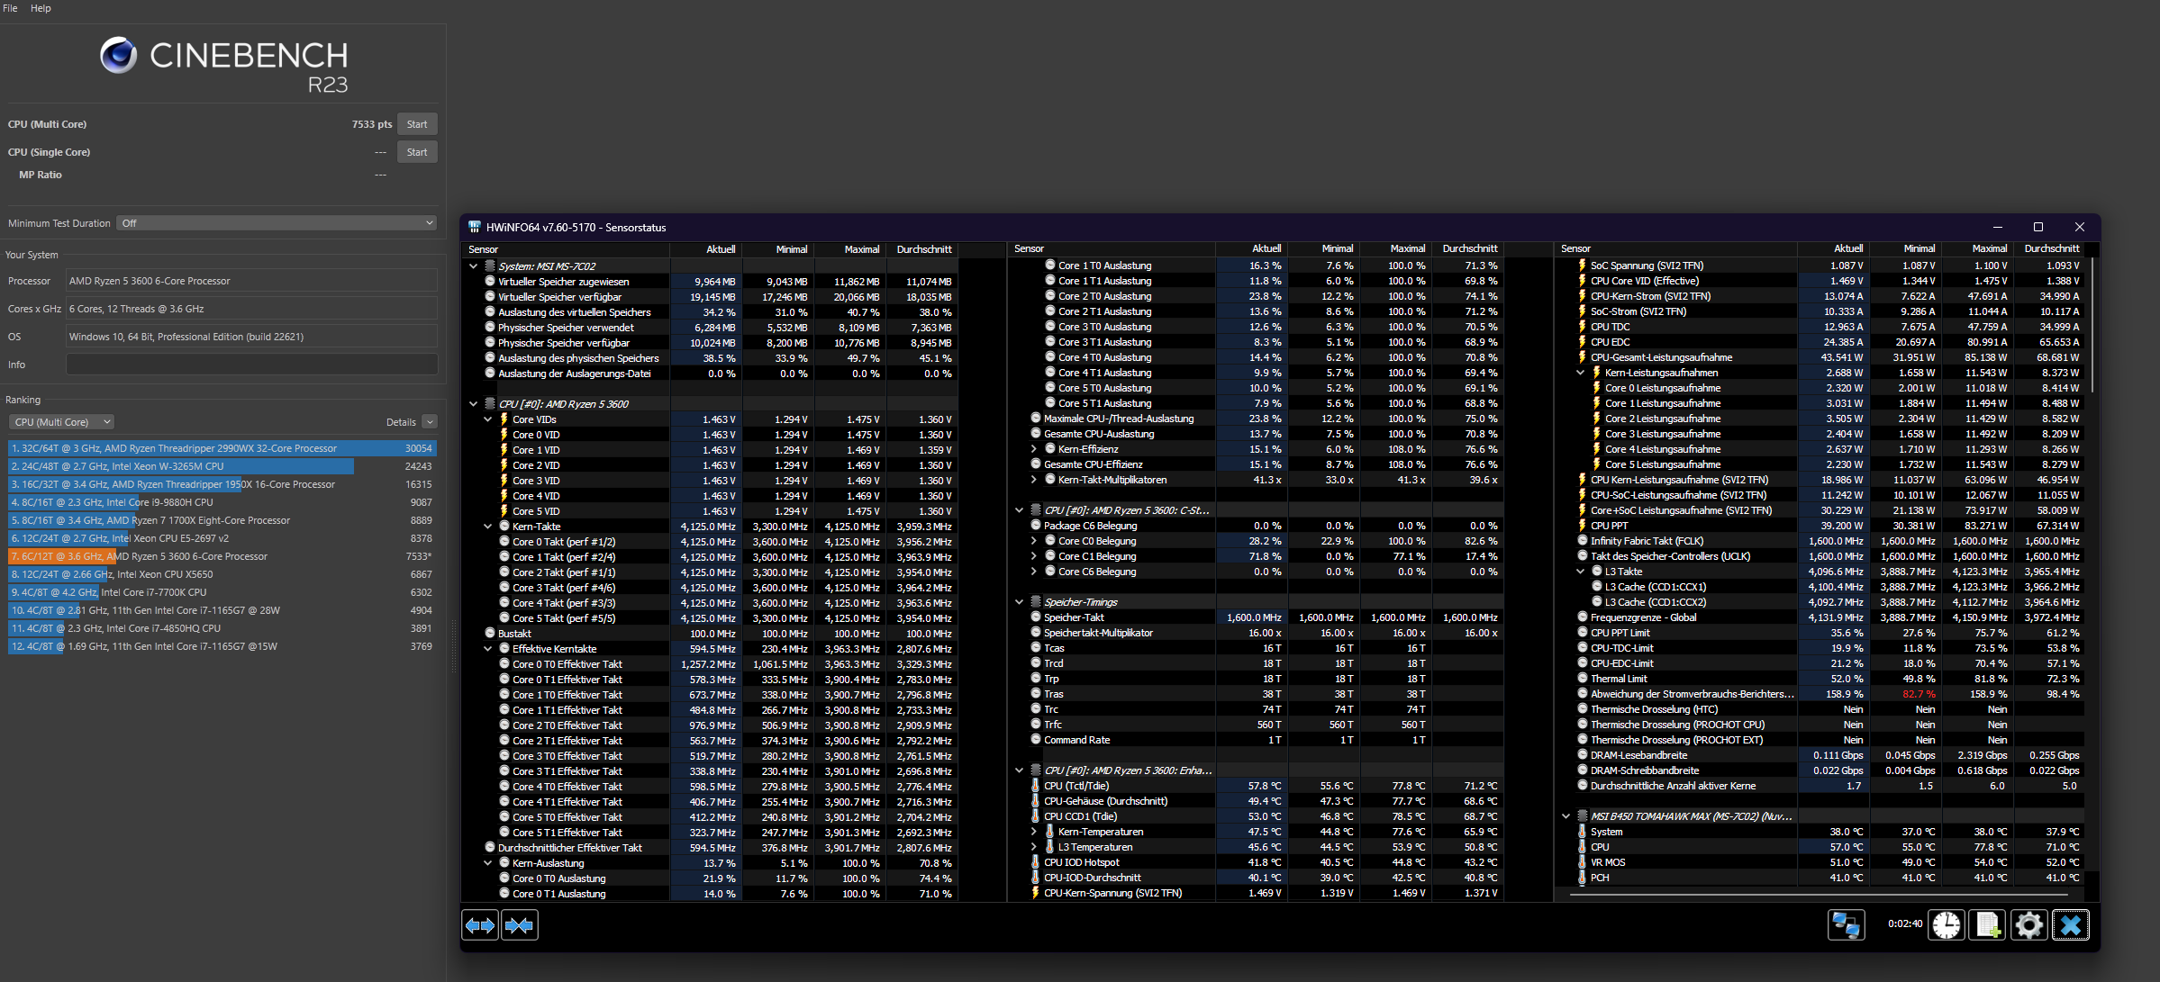This screenshot has height=982, width=2160.
Task: Close the sensor panel with the blue X icon
Action: point(2071,925)
